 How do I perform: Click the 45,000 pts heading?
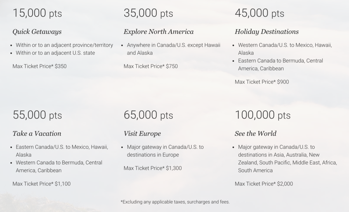(x=259, y=13)
